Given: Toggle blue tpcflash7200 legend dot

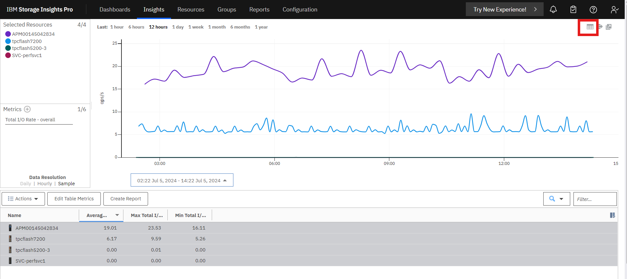Looking at the screenshot, I should pos(8,41).
